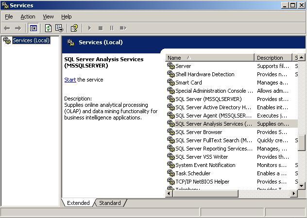307x218 pixels.
Task: Click the Start the service link
Action: pyautogui.click(x=70, y=80)
